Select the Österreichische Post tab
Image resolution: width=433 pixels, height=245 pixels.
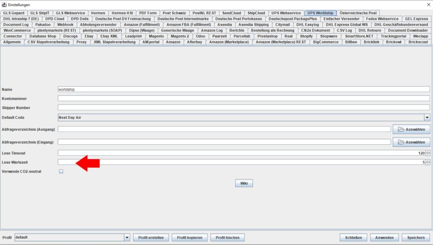point(358,13)
